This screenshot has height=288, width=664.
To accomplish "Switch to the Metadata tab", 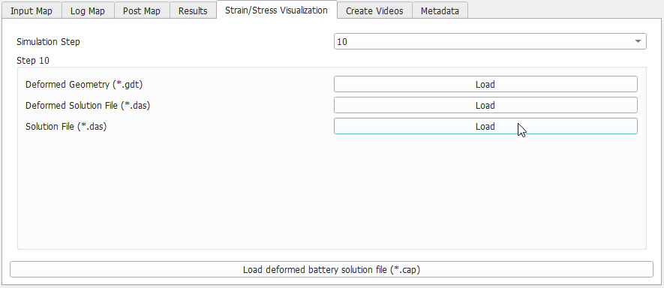I will click(x=440, y=10).
